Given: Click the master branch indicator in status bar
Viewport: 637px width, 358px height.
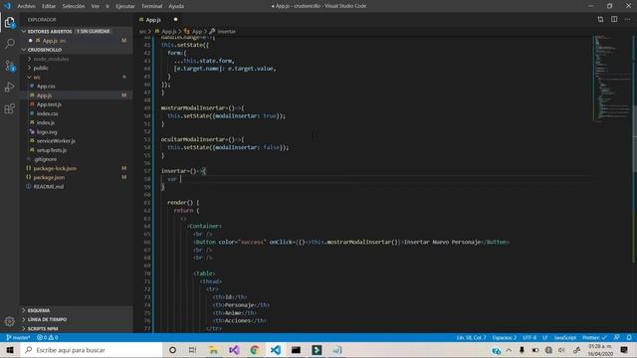Looking at the screenshot, I should (18, 337).
